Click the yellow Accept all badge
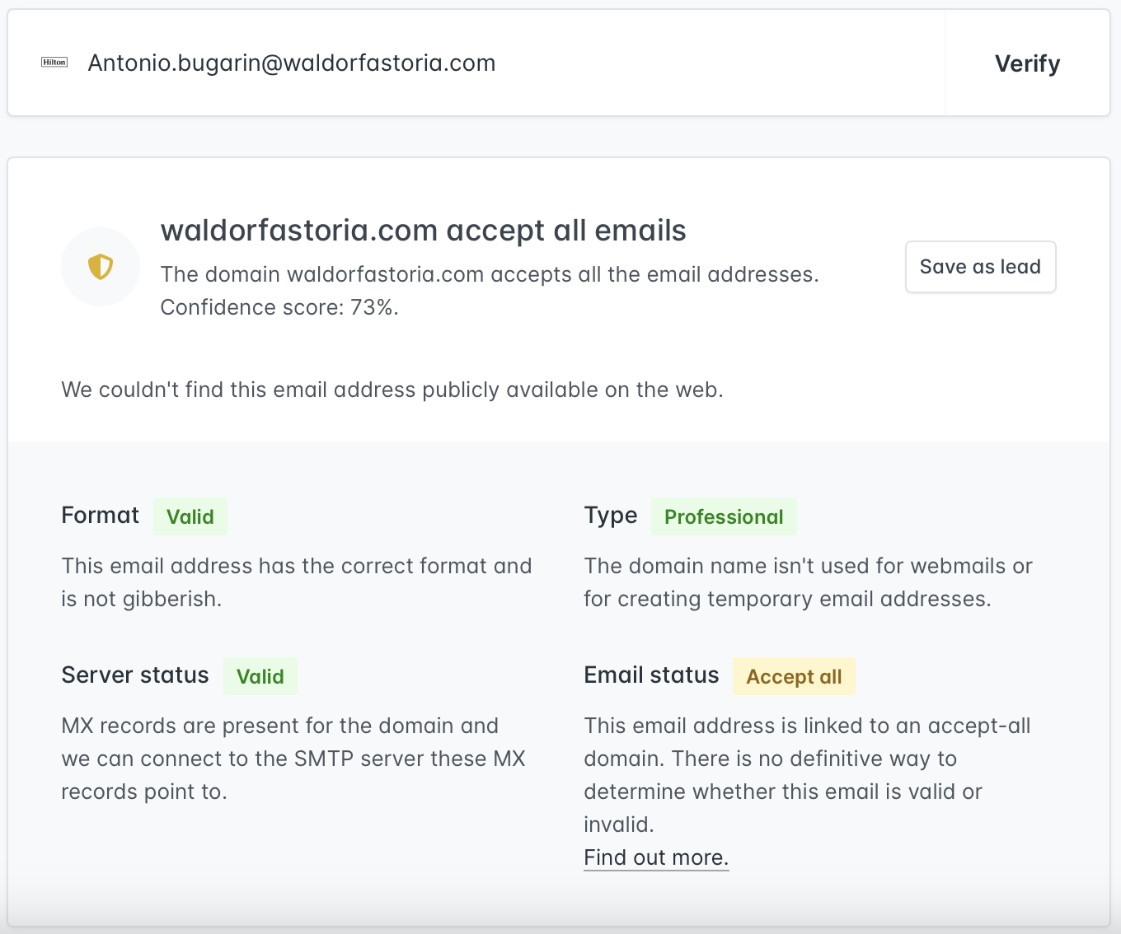Image resolution: width=1121 pixels, height=934 pixels. 794,676
